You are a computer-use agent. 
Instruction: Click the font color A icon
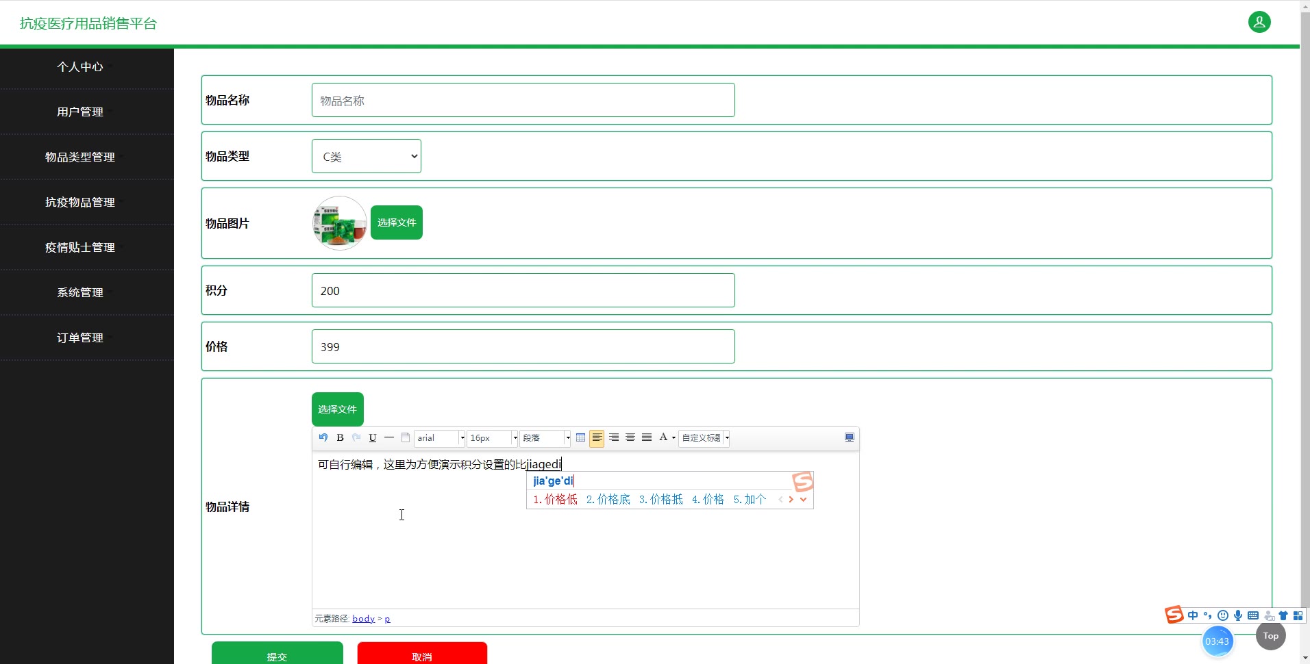coord(663,437)
